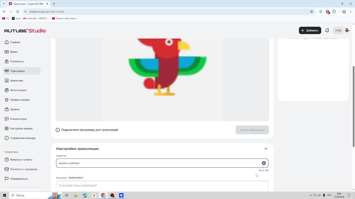Switch the РУС input language
This screenshot has height=199, width=355.
click(330, 195)
